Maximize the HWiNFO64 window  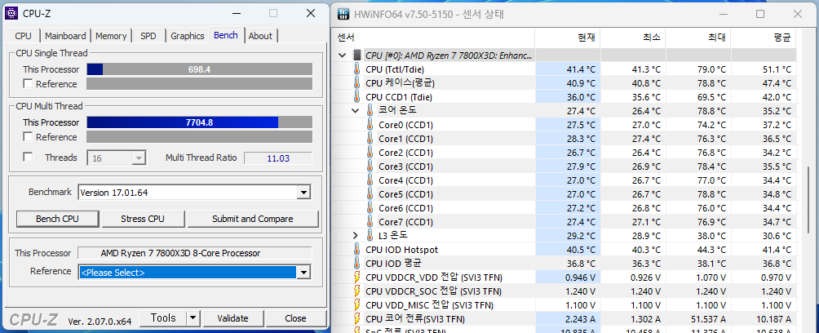[x=760, y=14]
